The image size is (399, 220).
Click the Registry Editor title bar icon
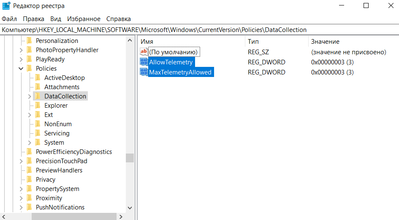[x=7, y=6]
